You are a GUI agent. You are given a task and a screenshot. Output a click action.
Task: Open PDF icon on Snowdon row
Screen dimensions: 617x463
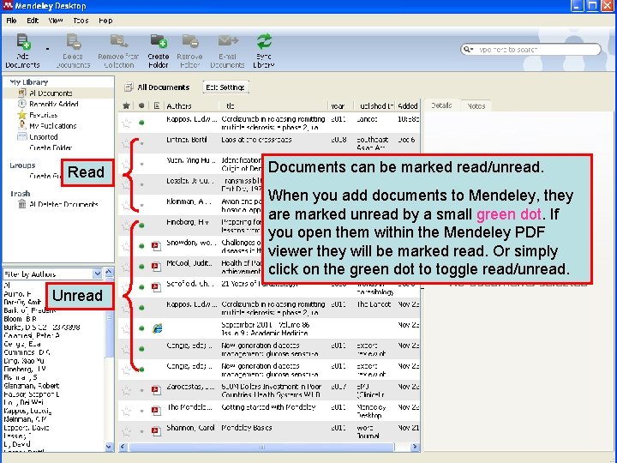pyautogui.click(x=156, y=246)
